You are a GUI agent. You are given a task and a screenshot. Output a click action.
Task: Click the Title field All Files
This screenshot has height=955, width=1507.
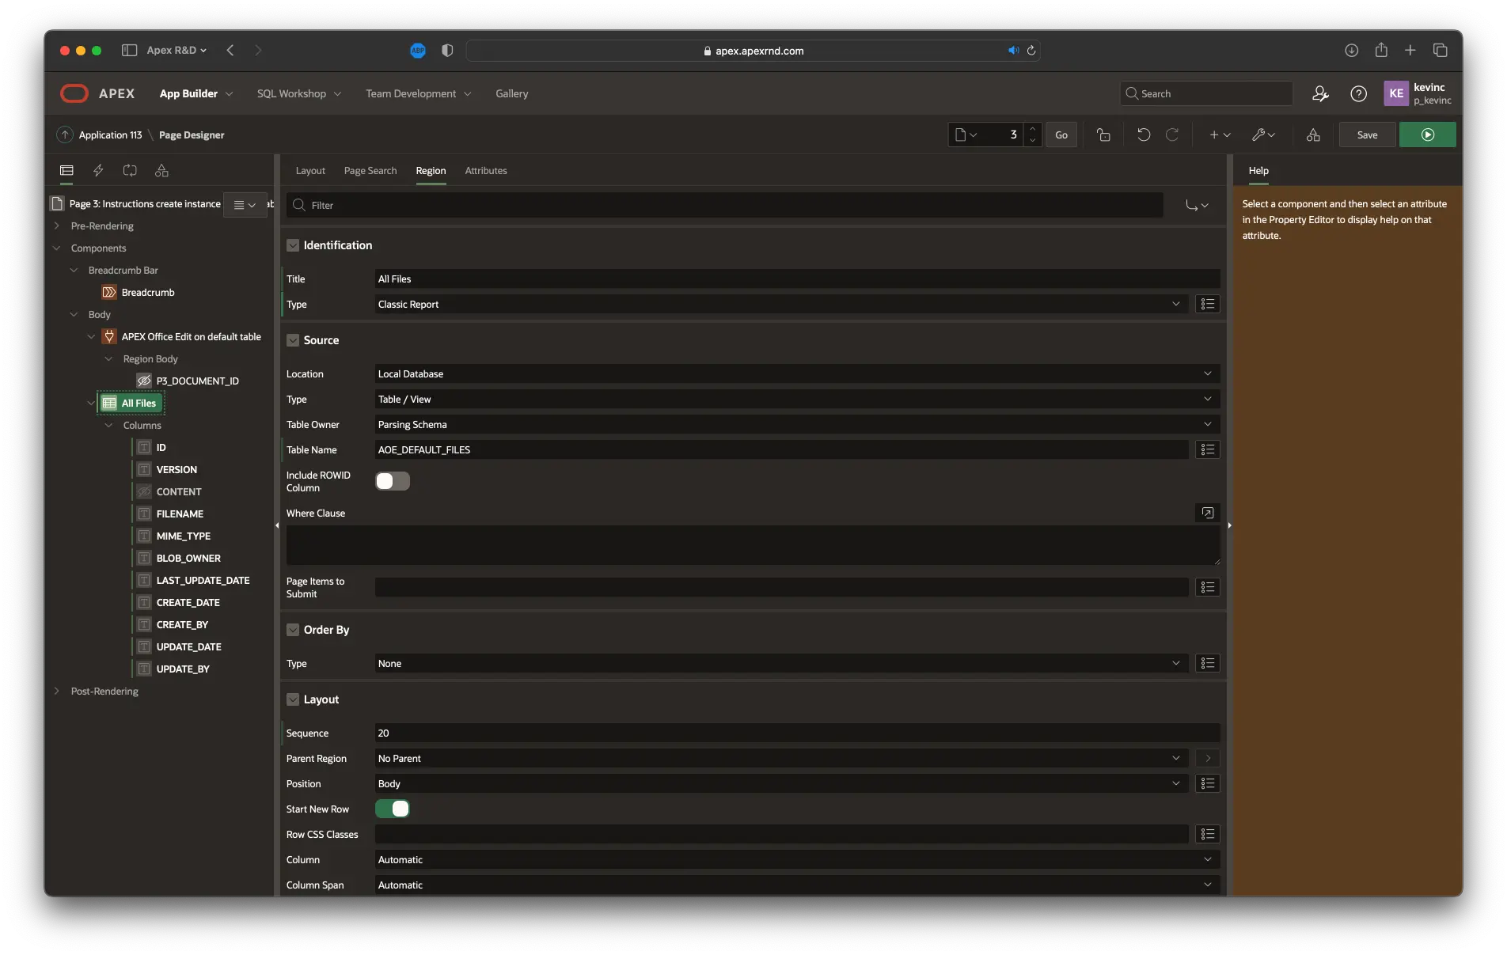tap(797, 279)
